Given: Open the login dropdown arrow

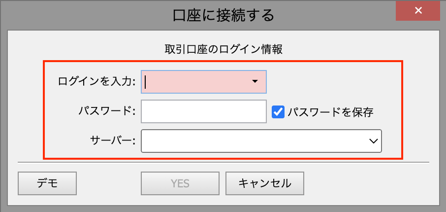Looking at the screenshot, I should tap(255, 81).
